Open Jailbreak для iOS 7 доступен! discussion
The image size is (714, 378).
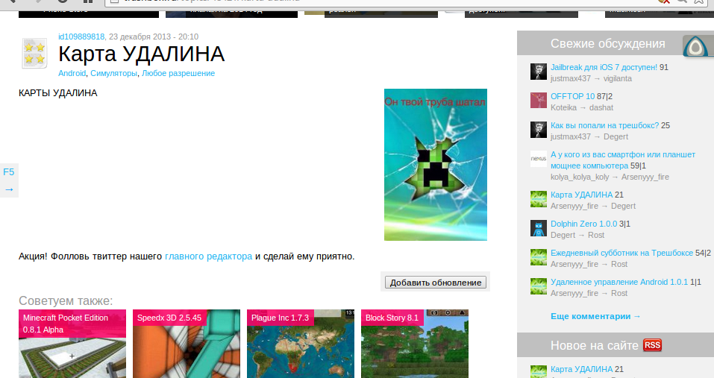point(604,67)
